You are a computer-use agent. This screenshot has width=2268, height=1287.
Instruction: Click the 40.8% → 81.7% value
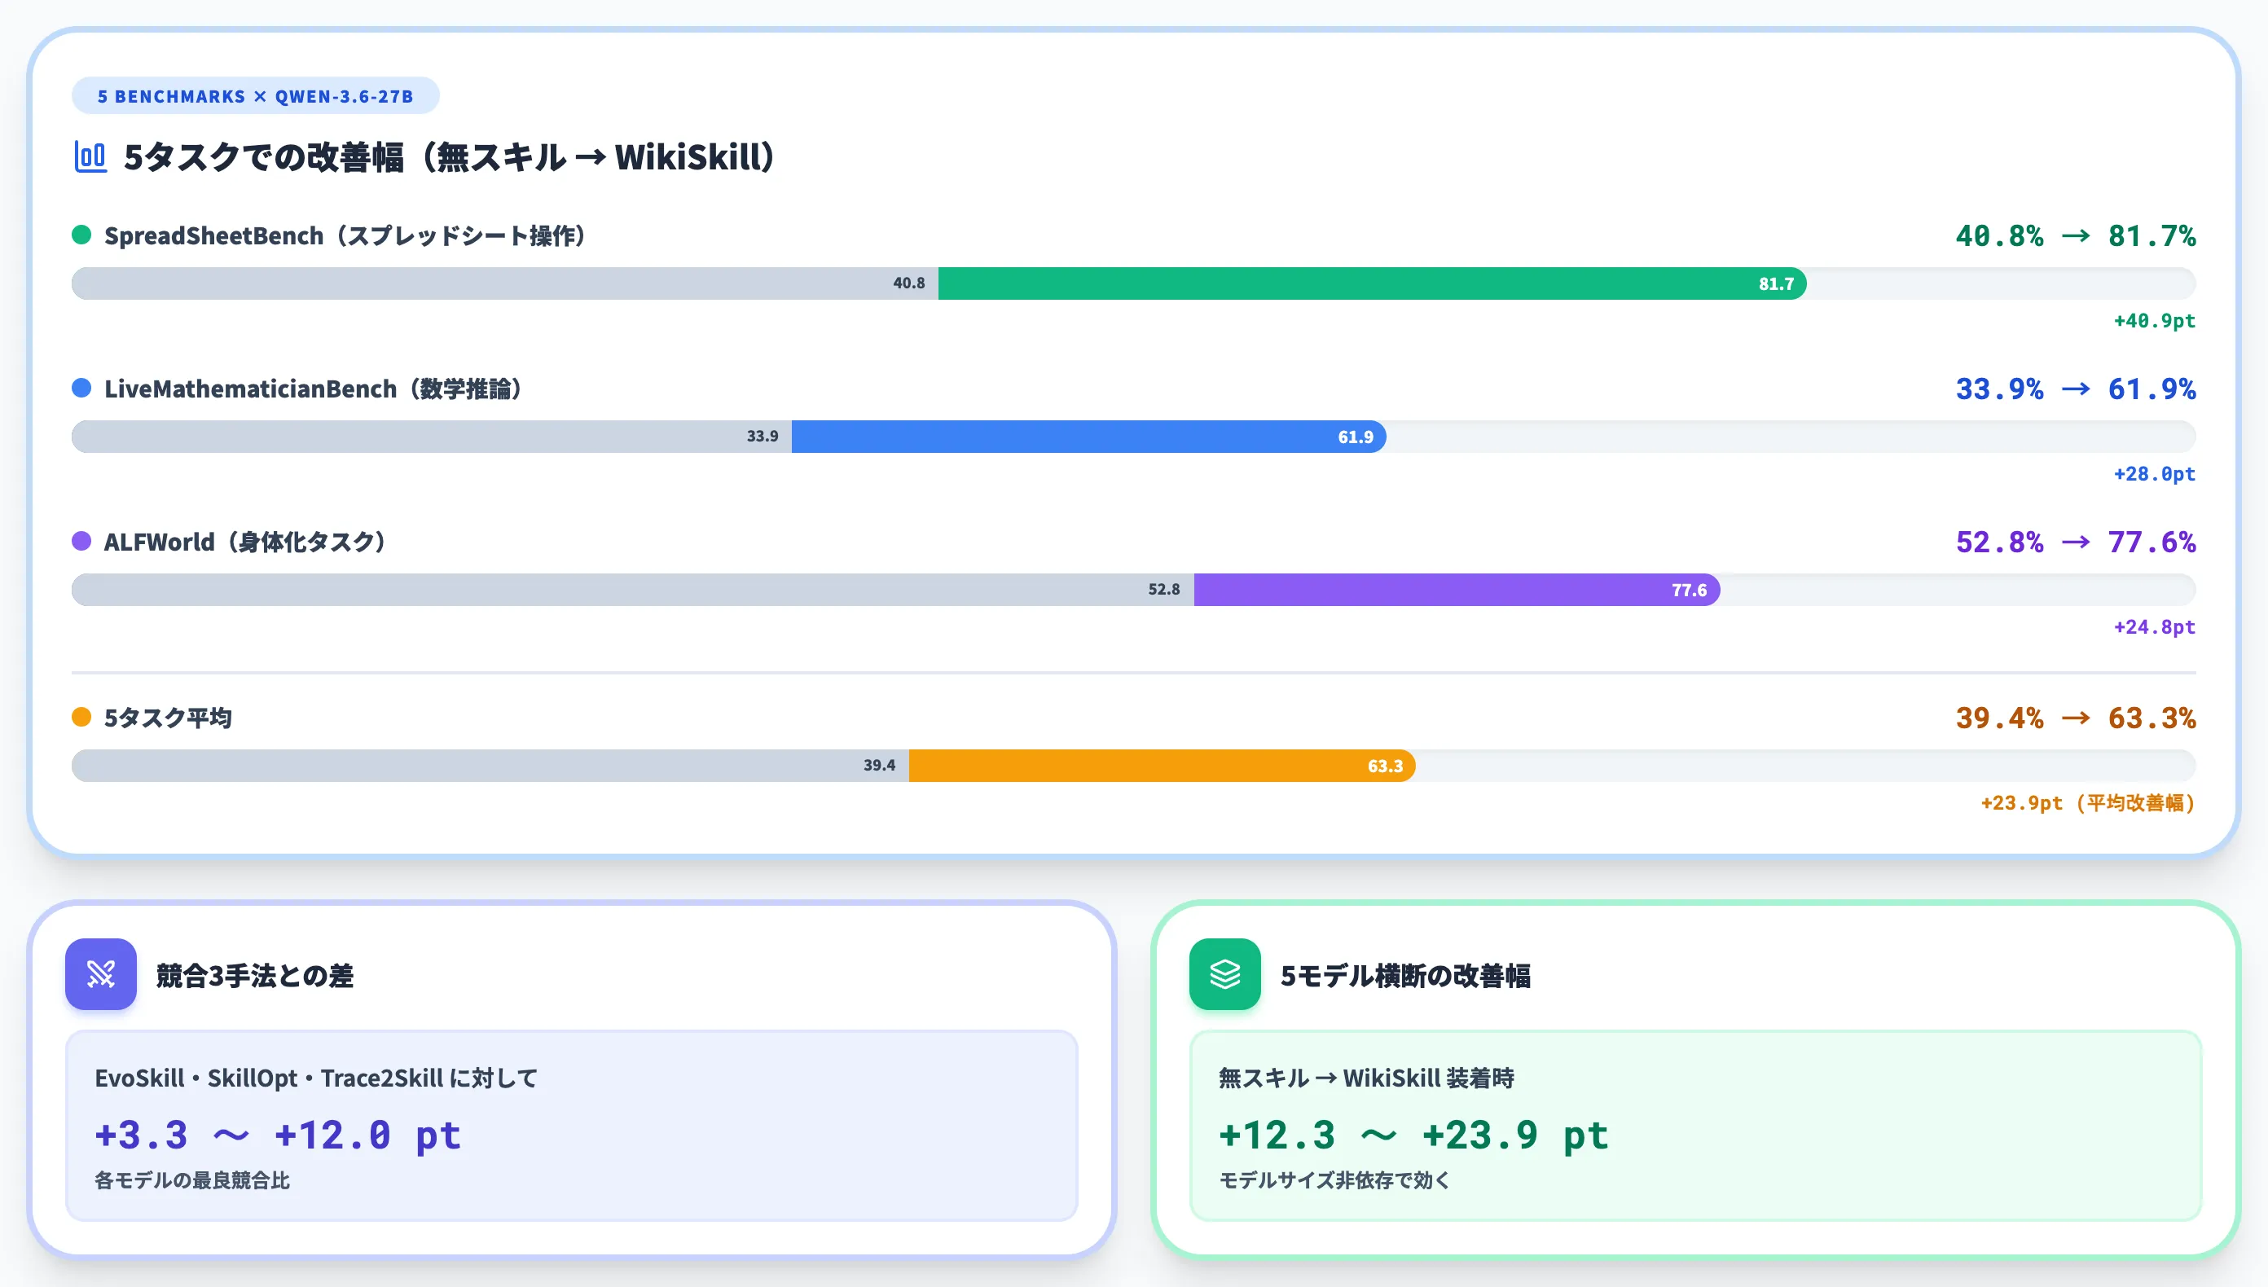pos(2075,235)
